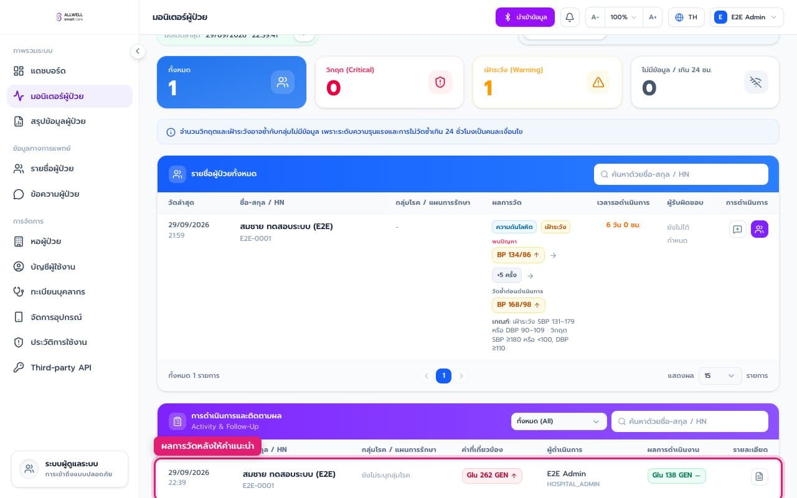Go to the previous page arrow

pos(427,376)
